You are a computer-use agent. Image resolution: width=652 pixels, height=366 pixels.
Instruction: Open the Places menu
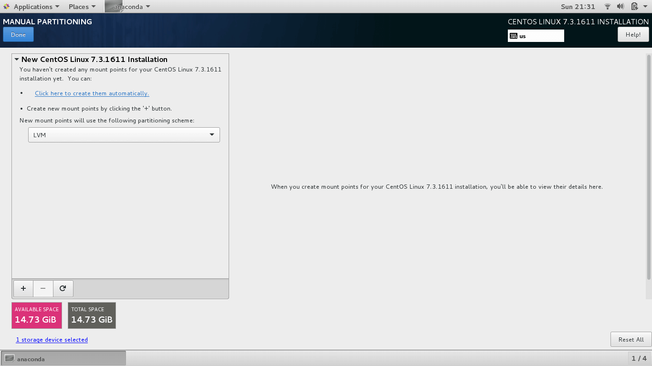82,7
